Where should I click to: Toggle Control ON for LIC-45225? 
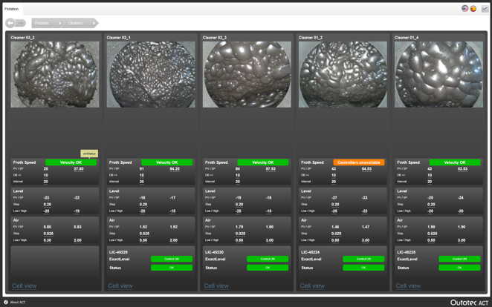460,259
